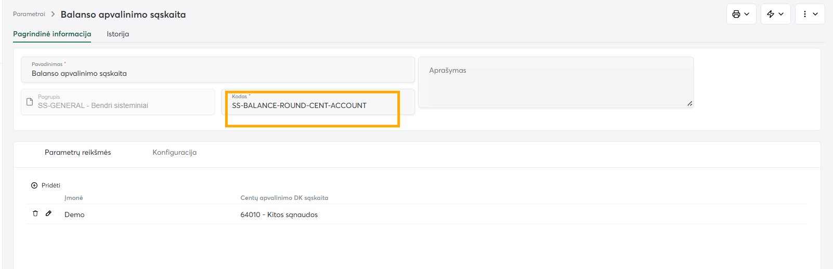Focus the Pavadinimas input field

217,73
